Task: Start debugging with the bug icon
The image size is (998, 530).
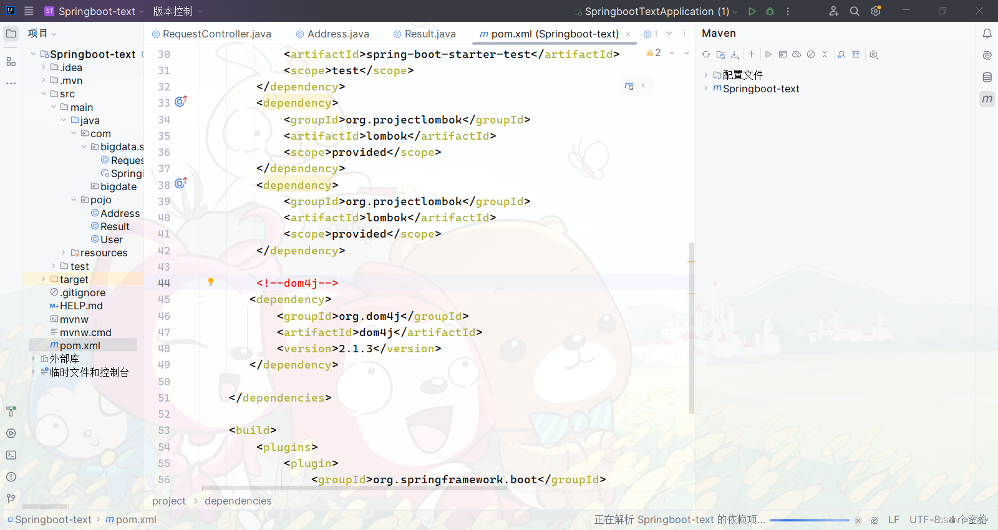Action: coord(770,11)
